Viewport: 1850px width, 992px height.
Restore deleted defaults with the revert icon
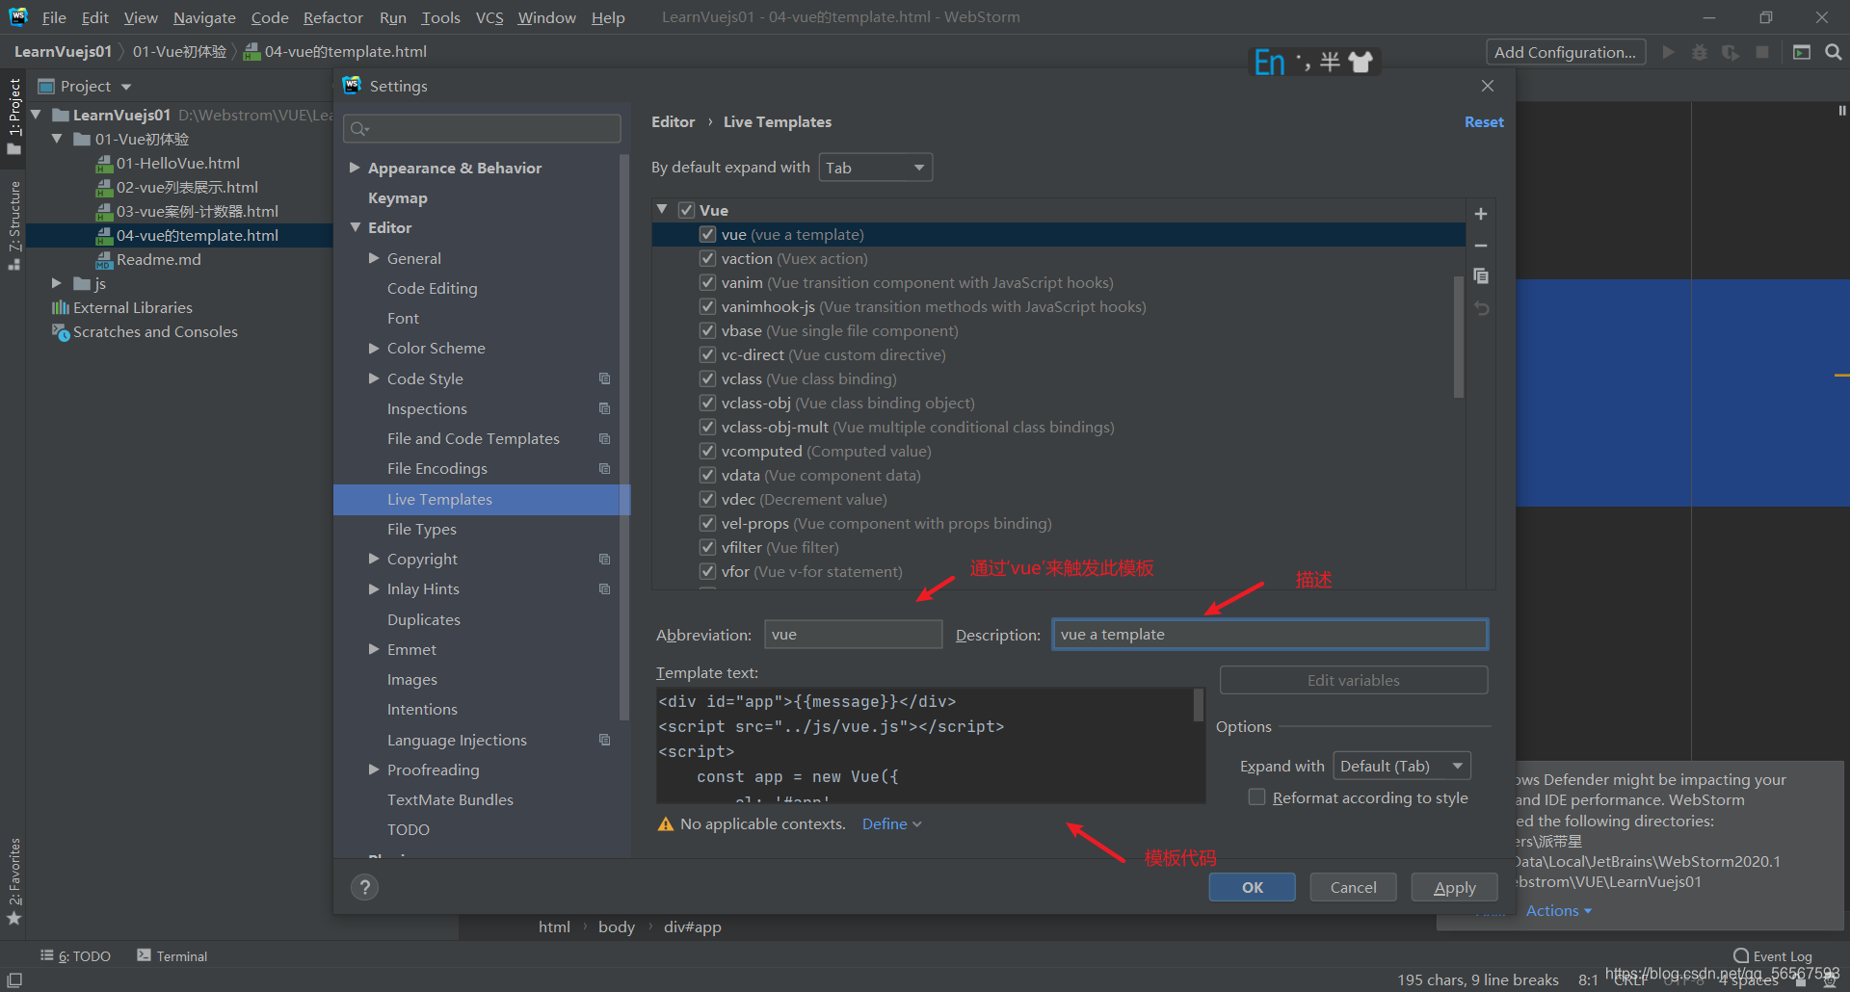[x=1481, y=308]
